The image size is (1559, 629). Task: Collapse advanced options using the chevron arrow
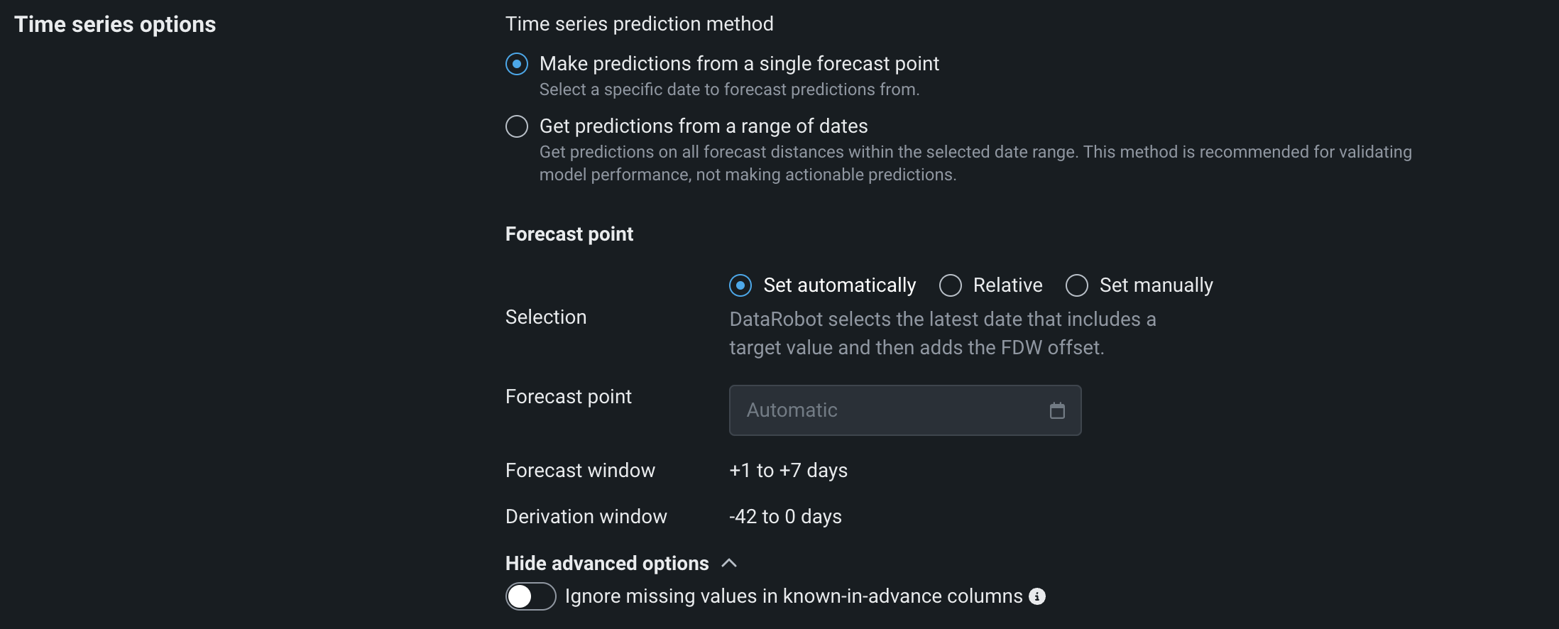pyautogui.click(x=729, y=563)
